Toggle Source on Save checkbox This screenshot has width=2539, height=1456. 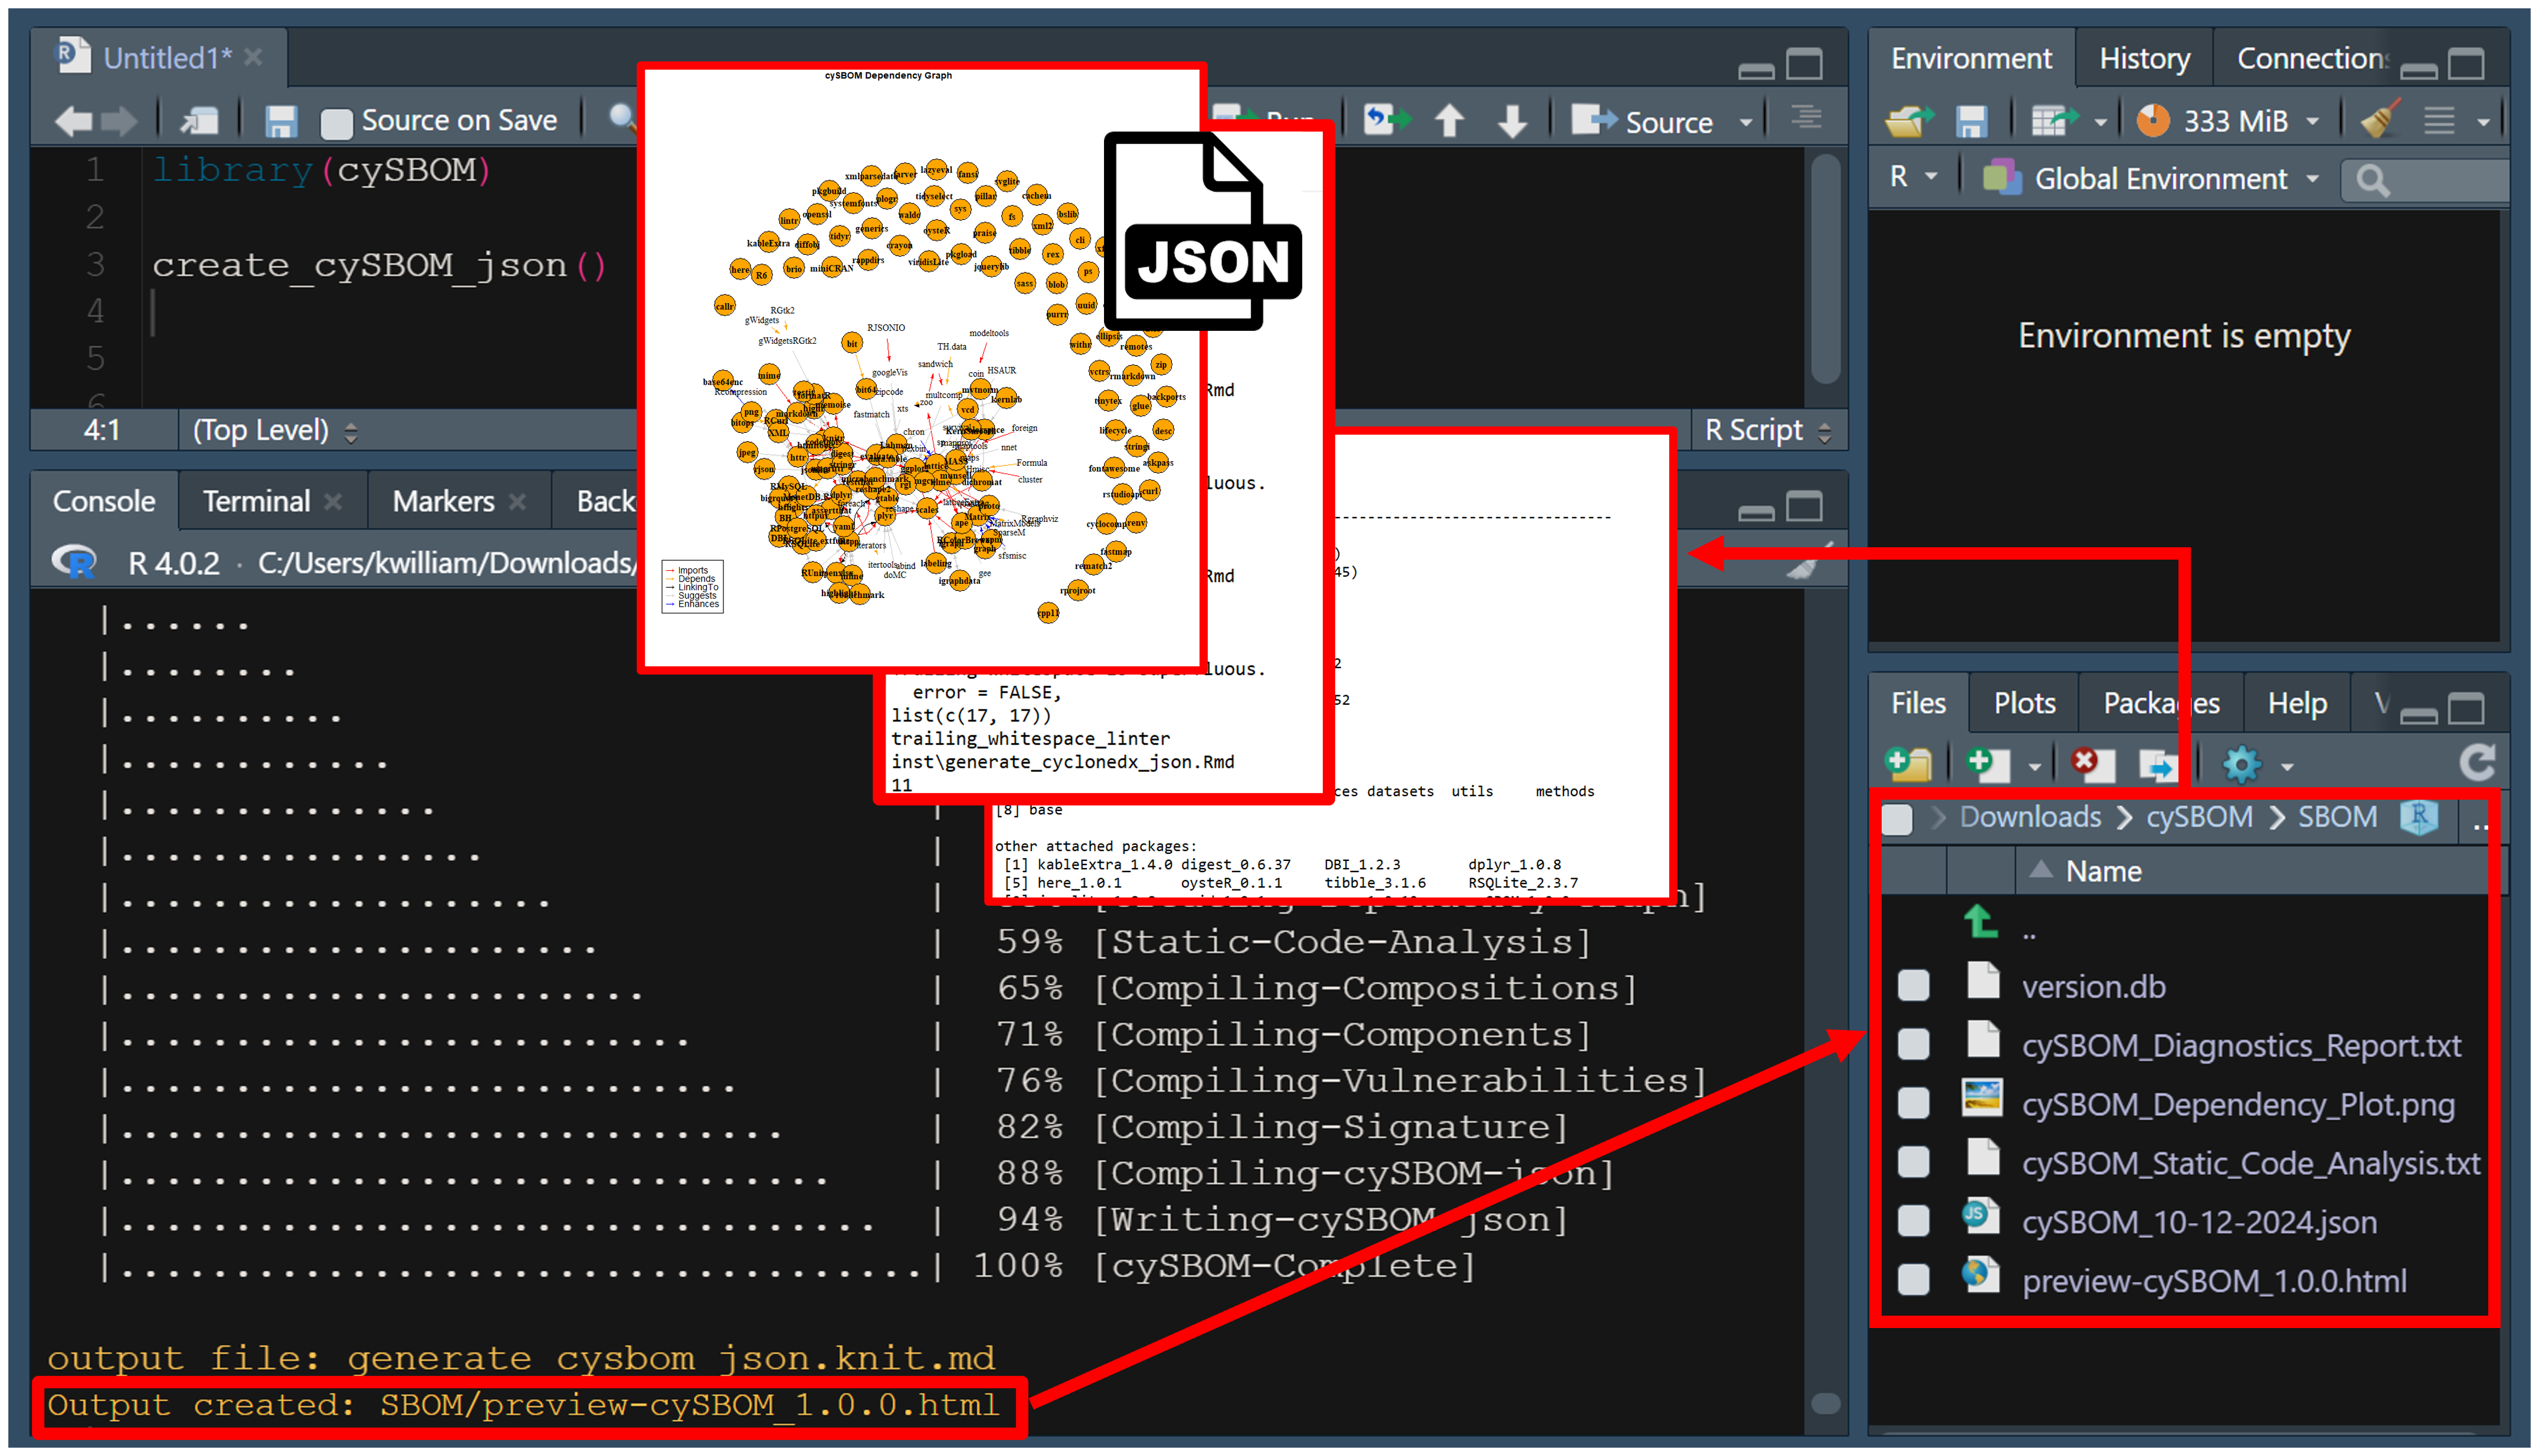coord(336,123)
